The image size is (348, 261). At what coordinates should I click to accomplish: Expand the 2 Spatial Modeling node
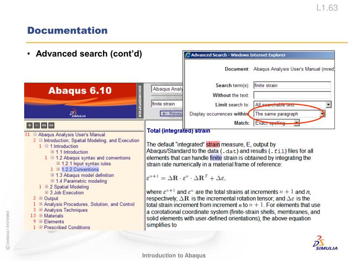(46, 187)
